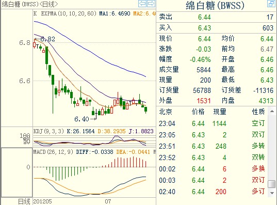
Task: Click the 00:02 trade row time
Action: tap(167, 169)
